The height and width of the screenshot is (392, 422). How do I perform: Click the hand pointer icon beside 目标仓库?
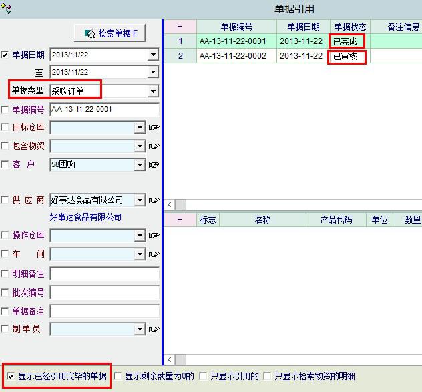tap(154, 128)
